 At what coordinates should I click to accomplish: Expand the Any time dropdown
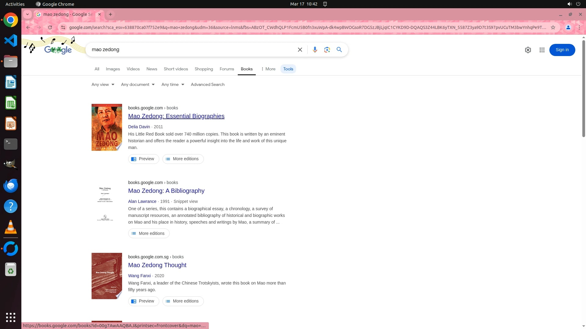coord(173,84)
